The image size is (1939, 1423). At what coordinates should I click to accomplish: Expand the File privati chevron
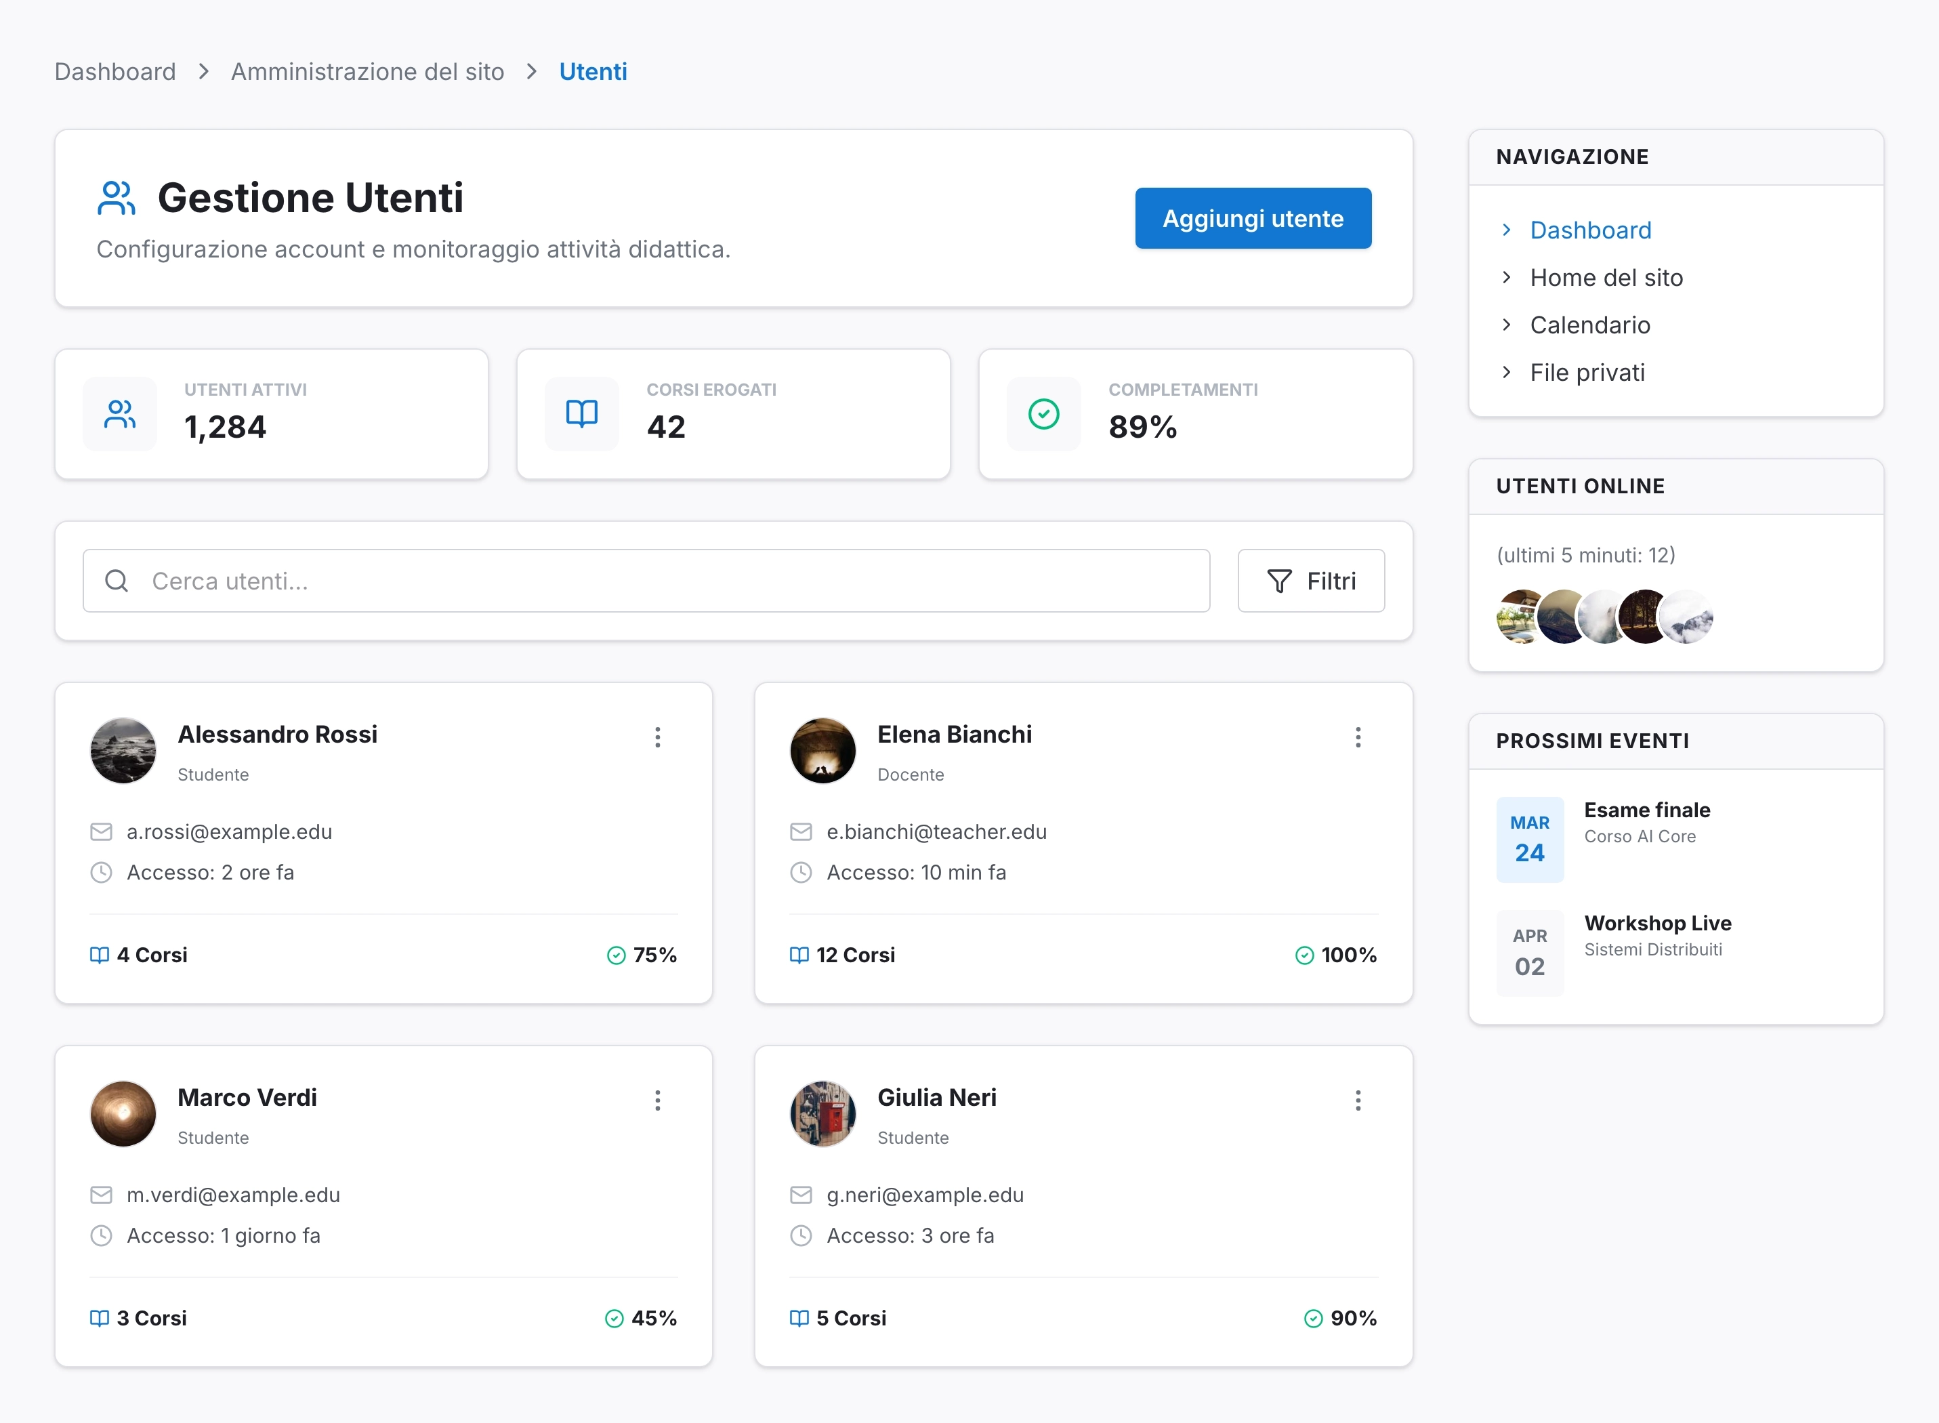[1507, 372]
